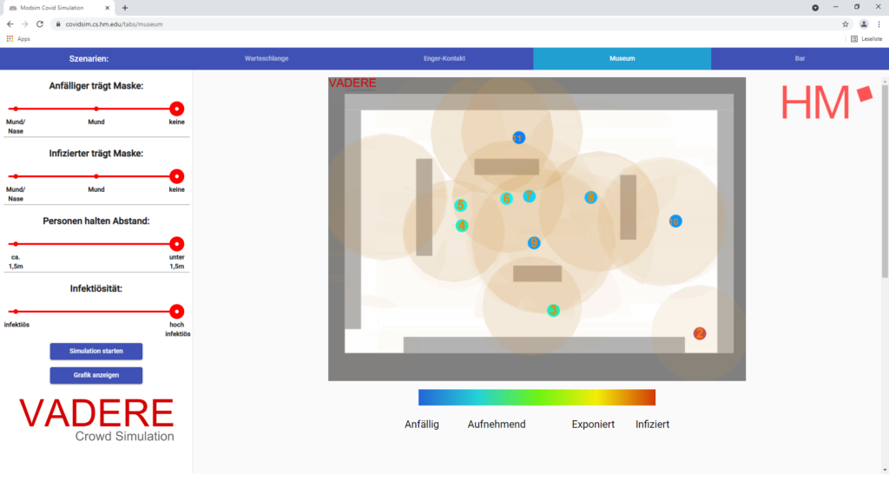This screenshot has width=889, height=481.
Task: Click the address bar URL field
Action: point(434,24)
